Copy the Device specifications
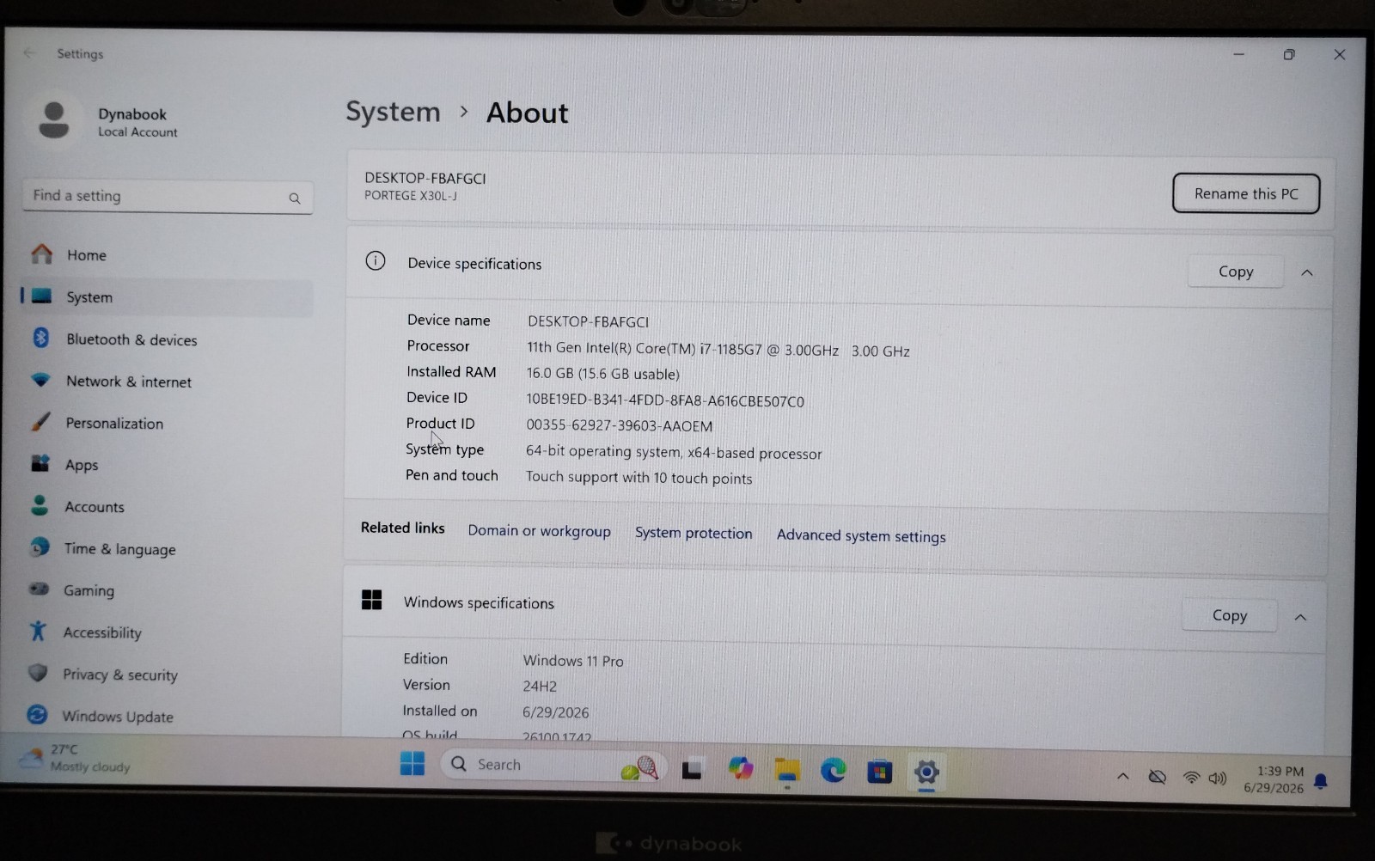 click(x=1236, y=272)
